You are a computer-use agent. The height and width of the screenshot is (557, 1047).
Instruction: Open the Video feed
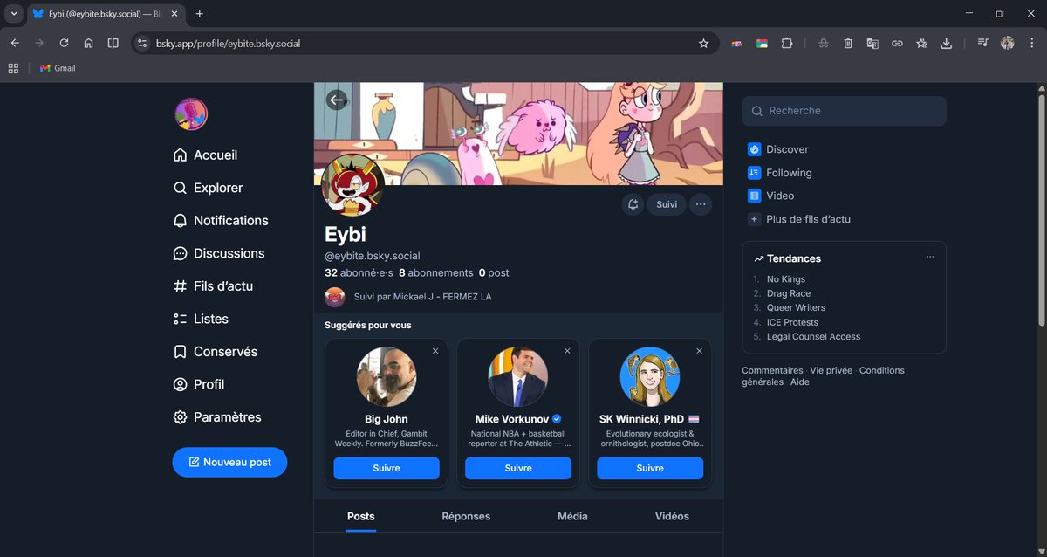point(771,196)
